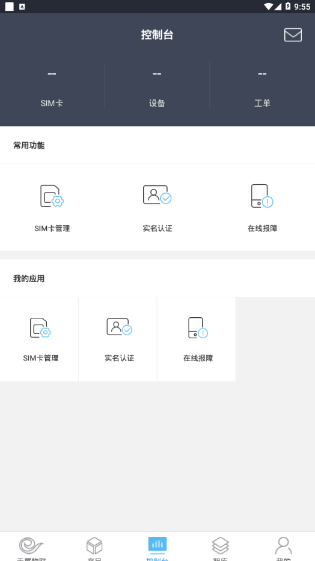Open SIM卡管理 tile under 我的应用
315x561 pixels.
pyautogui.click(x=39, y=339)
